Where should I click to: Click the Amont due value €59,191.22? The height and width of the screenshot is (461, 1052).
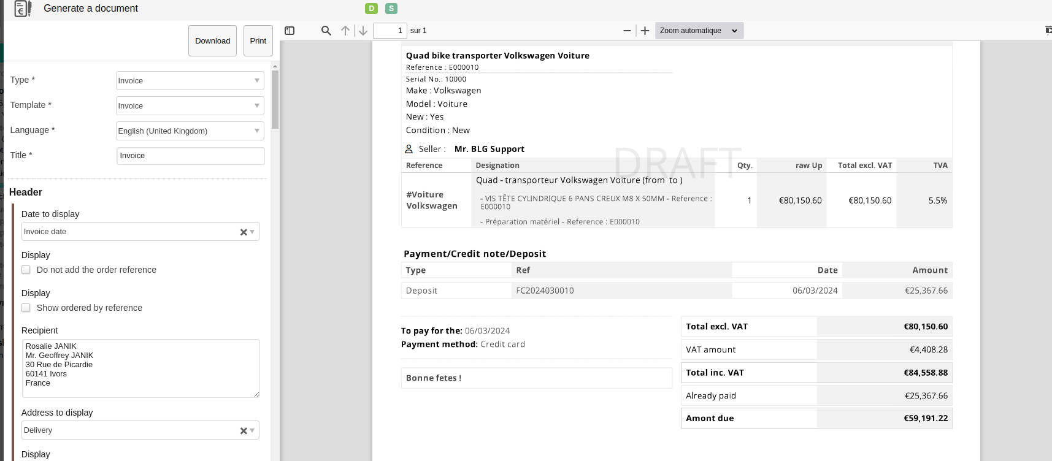point(926,418)
